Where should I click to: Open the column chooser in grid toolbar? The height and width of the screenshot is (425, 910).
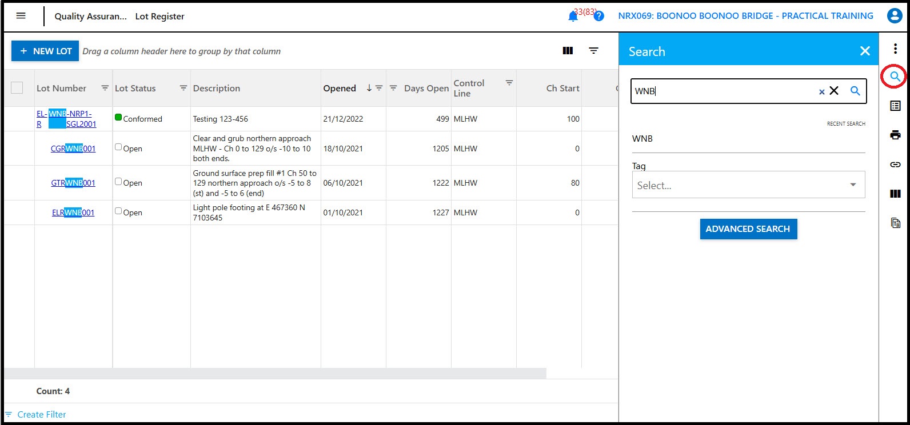click(x=568, y=51)
